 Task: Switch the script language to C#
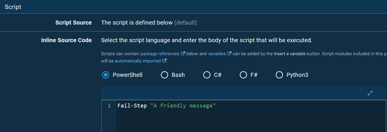[207, 75]
